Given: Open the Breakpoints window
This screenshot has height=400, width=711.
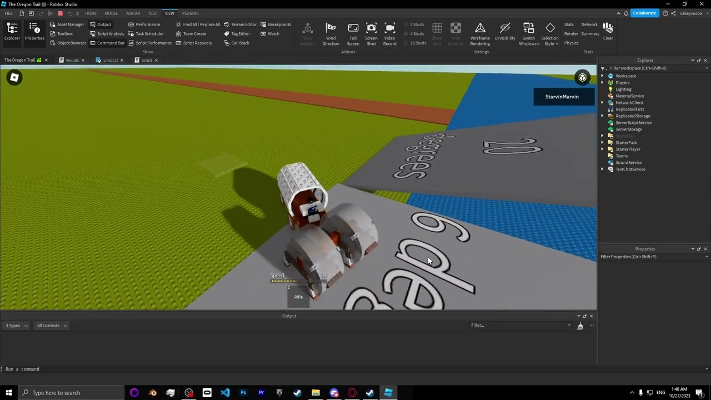Looking at the screenshot, I should [276, 24].
